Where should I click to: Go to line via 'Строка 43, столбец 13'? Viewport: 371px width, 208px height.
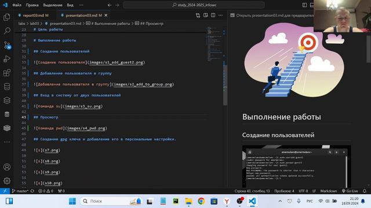252,191
